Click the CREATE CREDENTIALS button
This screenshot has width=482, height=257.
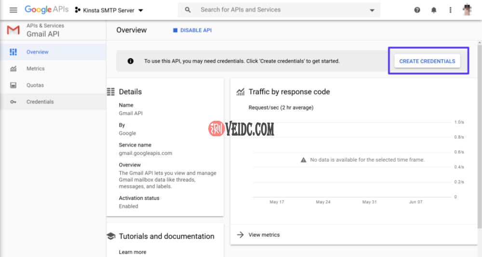(427, 61)
